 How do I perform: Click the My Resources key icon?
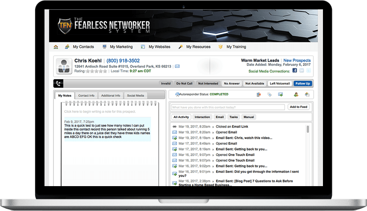181,47
